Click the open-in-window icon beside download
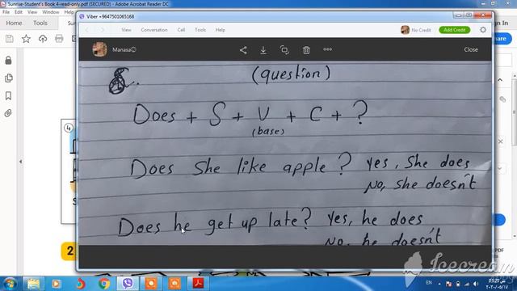 pos(284,50)
